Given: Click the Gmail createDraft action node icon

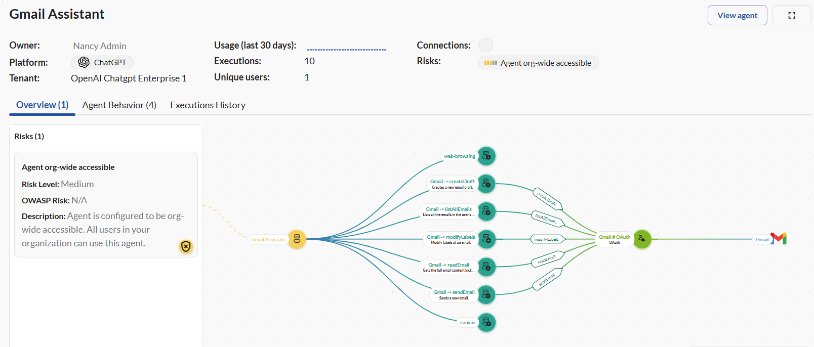Looking at the screenshot, I should pyautogui.click(x=486, y=184).
